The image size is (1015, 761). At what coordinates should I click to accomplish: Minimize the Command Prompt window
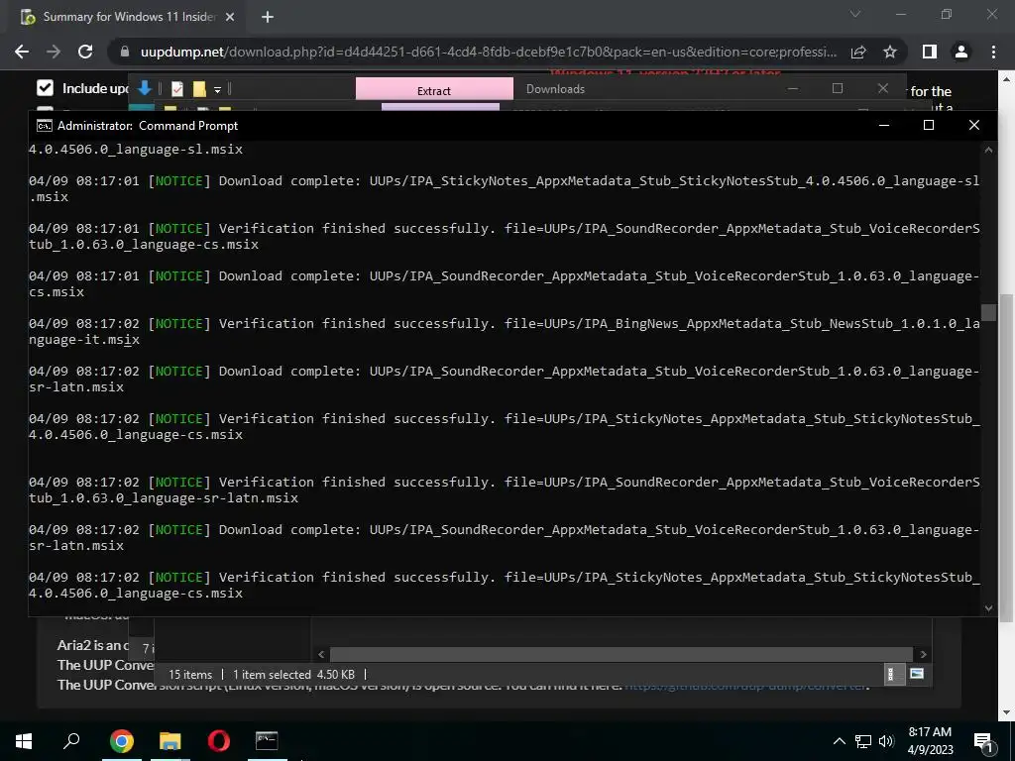[883, 125]
